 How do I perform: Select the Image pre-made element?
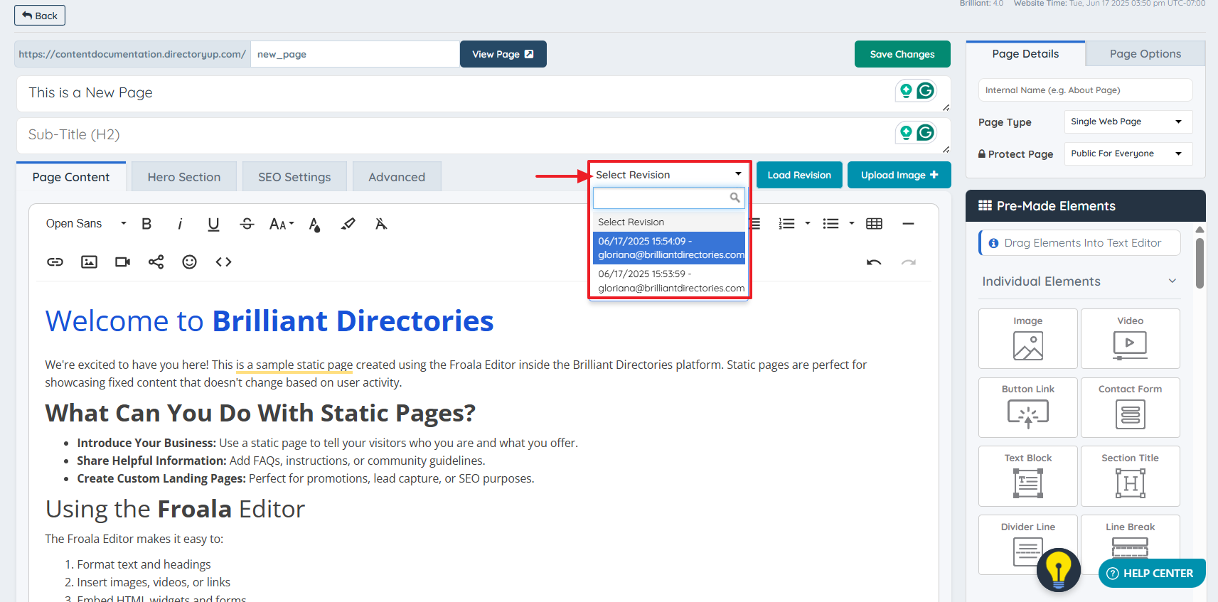coord(1028,338)
